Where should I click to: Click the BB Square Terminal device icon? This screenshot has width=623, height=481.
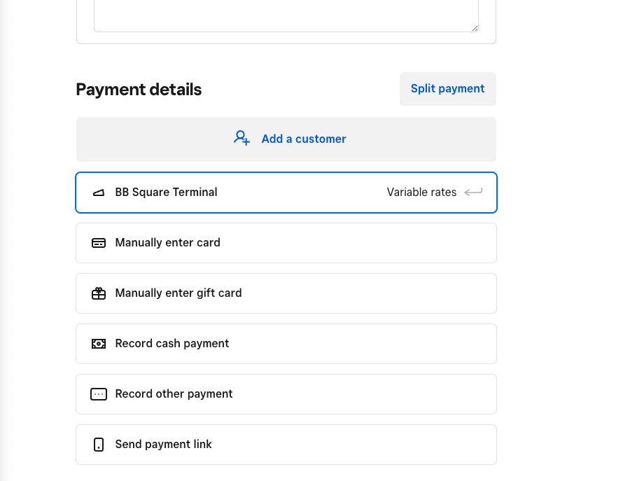pos(99,193)
